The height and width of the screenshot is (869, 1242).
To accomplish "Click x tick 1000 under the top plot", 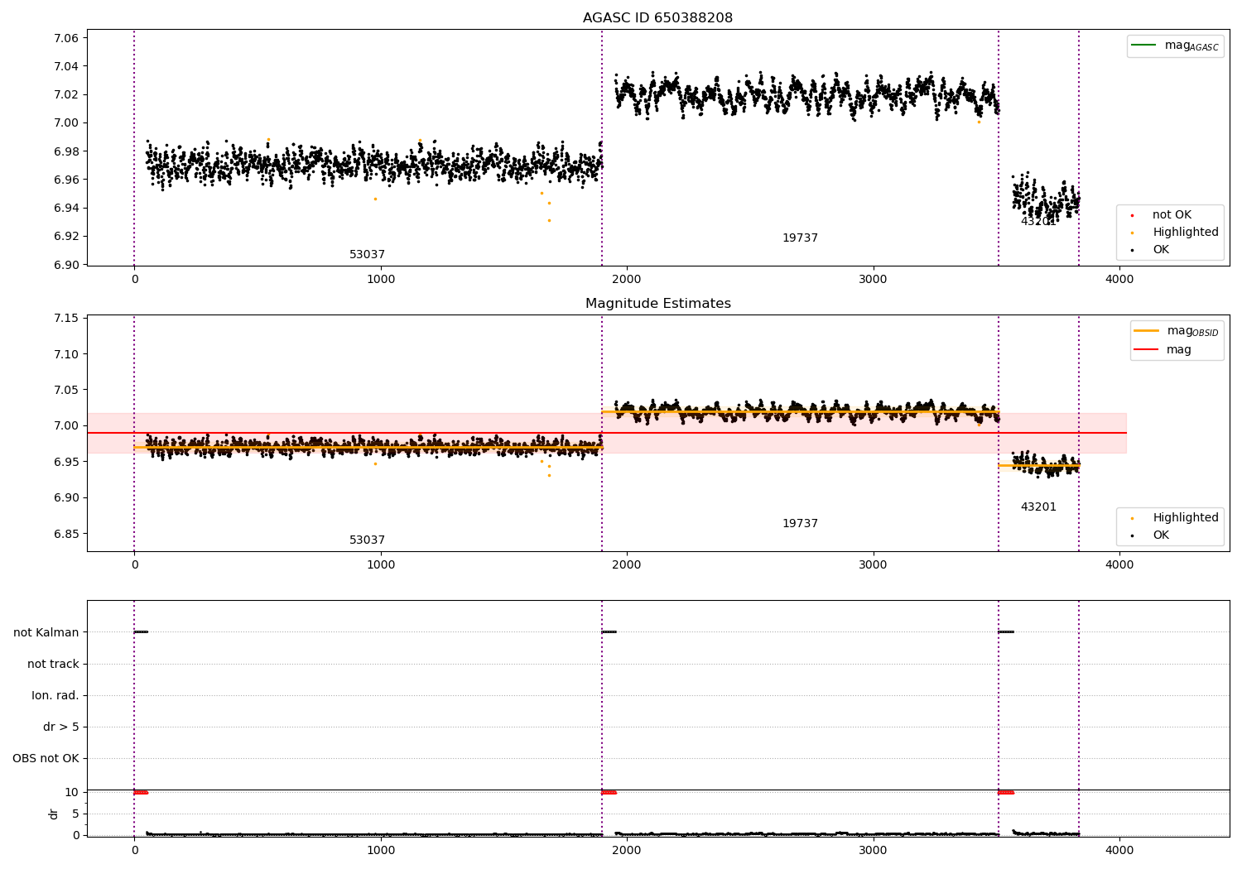I will pyautogui.click(x=381, y=279).
